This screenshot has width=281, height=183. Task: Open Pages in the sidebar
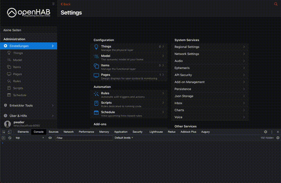point(28,74)
